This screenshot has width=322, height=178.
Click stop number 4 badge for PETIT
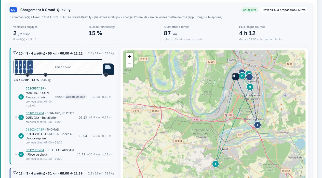click(21, 154)
